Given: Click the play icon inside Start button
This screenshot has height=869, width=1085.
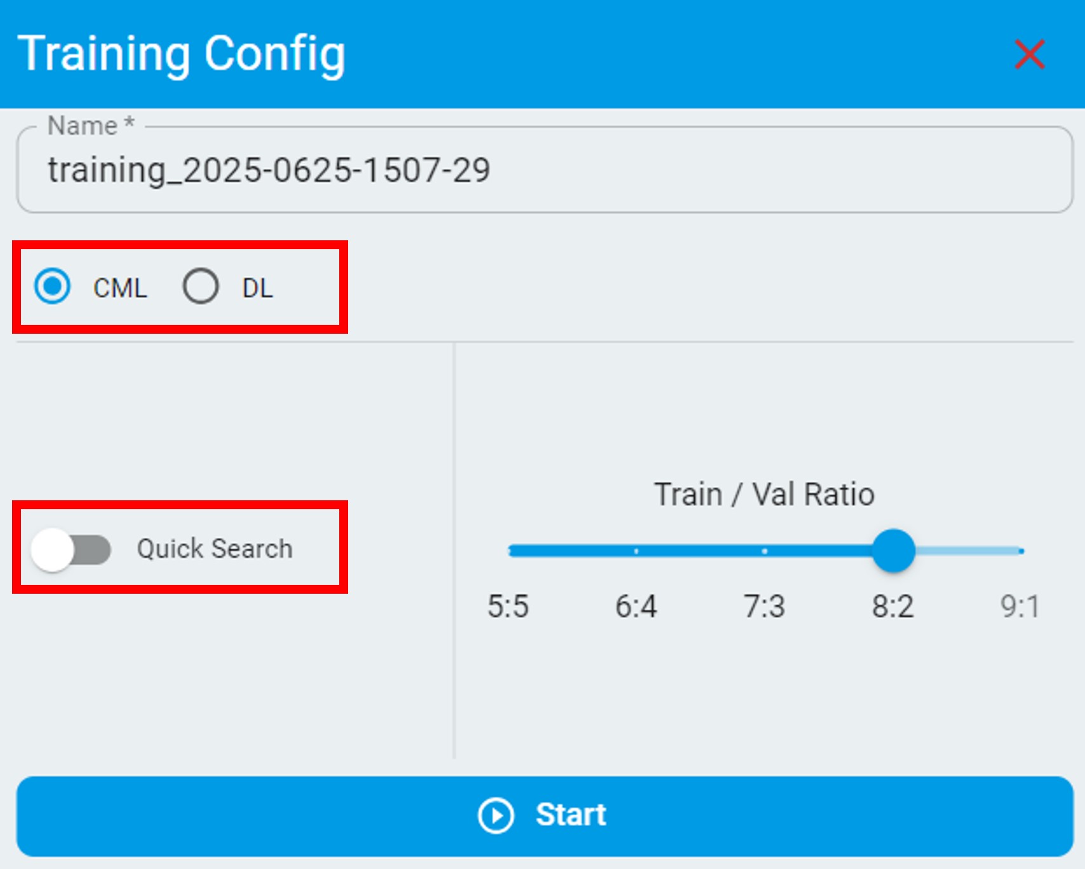Looking at the screenshot, I should (x=495, y=815).
